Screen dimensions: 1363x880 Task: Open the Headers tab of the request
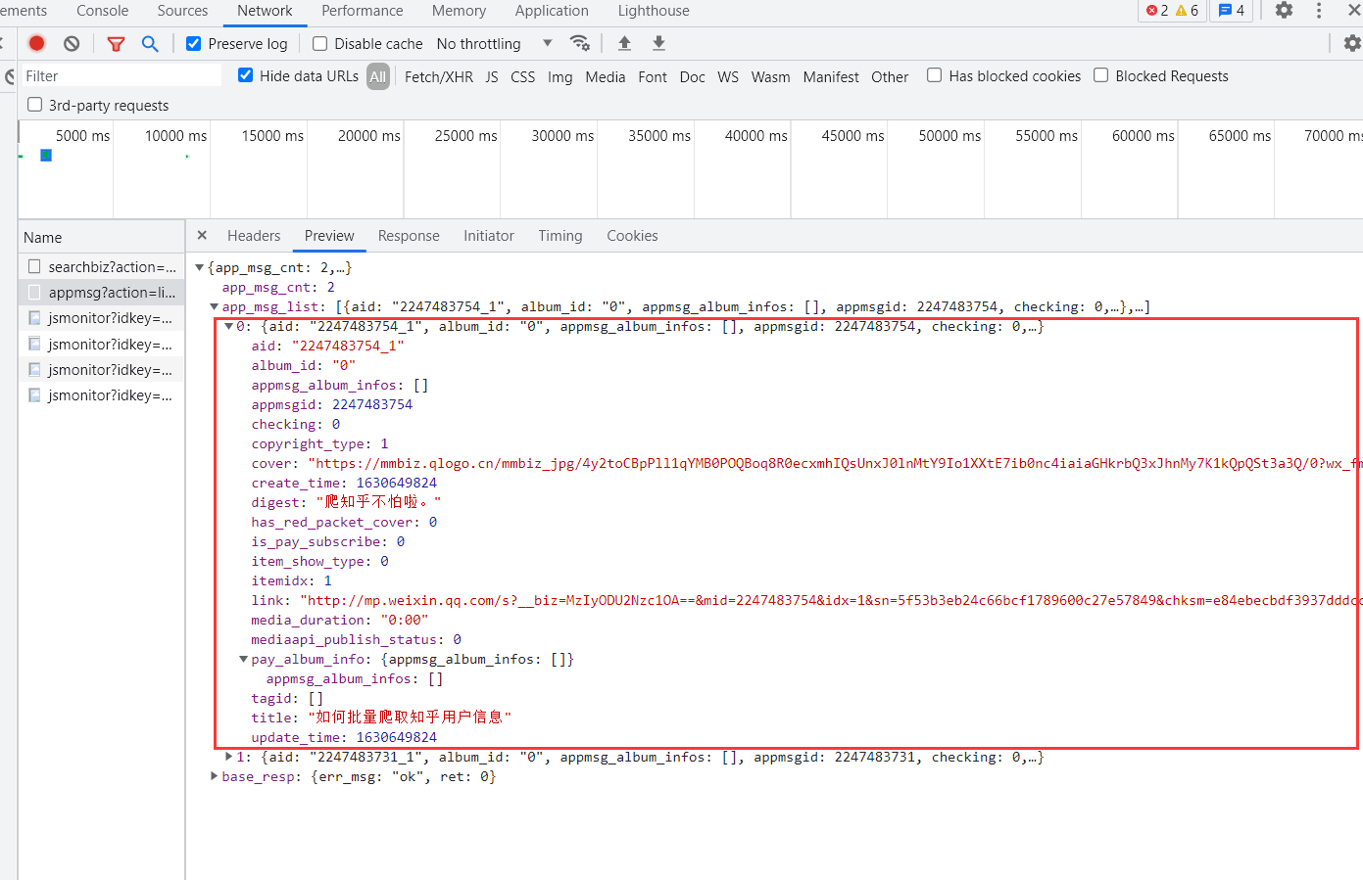pyautogui.click(x=254, y=236)
